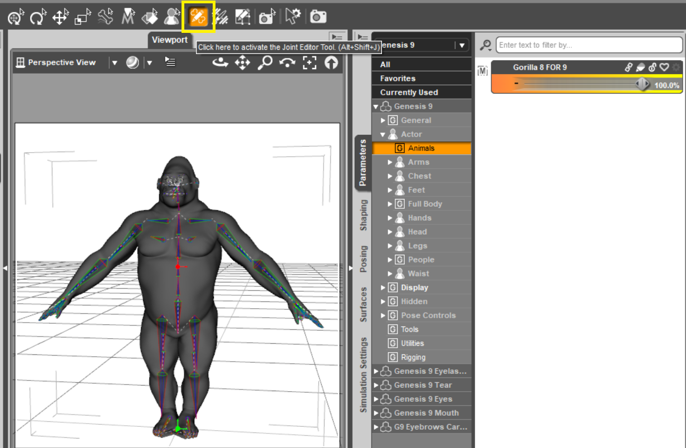
Task: Expand the Arms category in the tree
Action: click(x=390, y=162)
